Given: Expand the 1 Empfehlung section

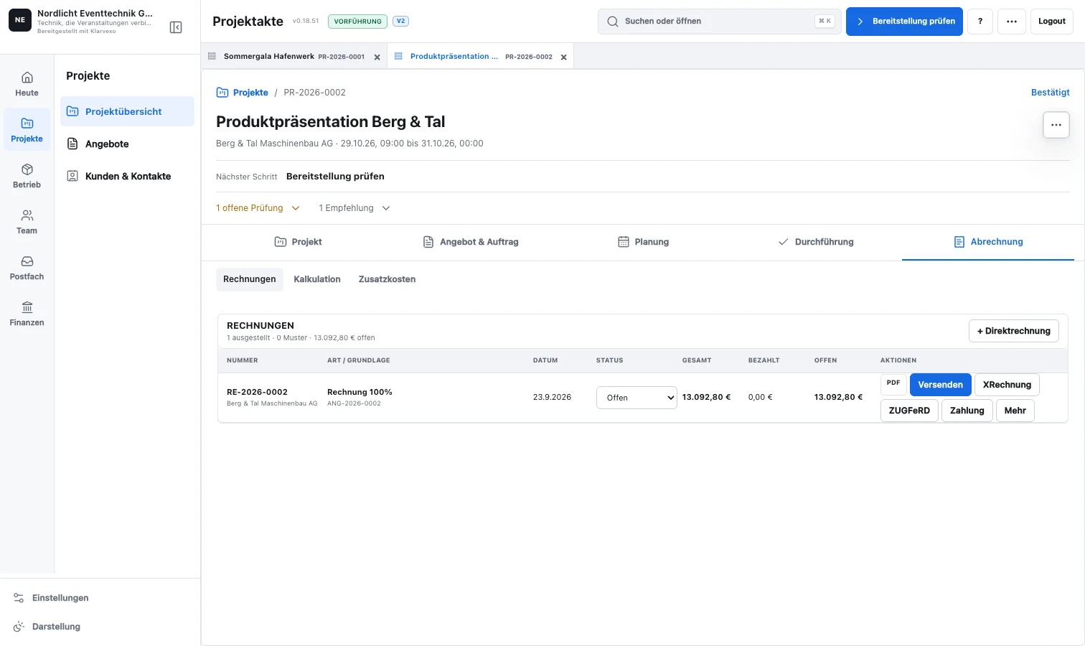Looking at the screenshot, I should (354, 208).
